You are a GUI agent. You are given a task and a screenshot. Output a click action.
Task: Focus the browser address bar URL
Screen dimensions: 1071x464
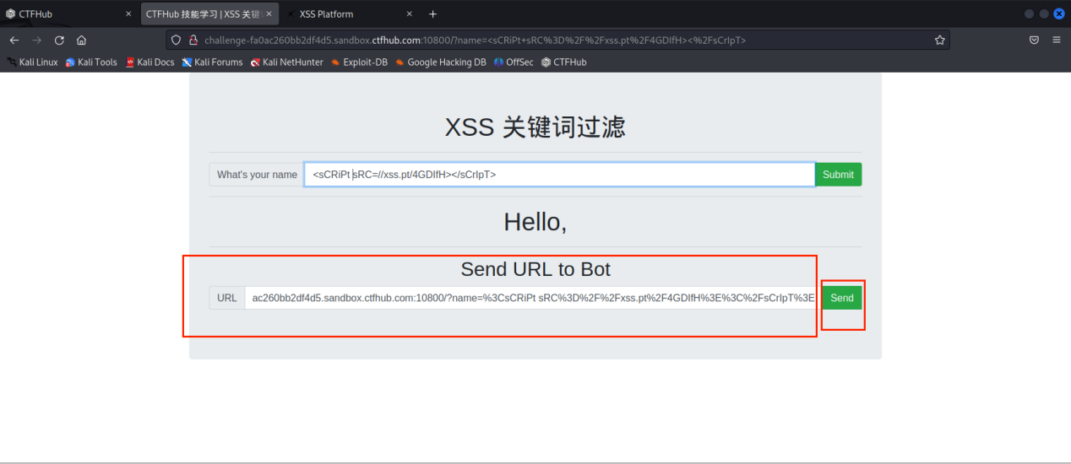click(x=557, y=40)
